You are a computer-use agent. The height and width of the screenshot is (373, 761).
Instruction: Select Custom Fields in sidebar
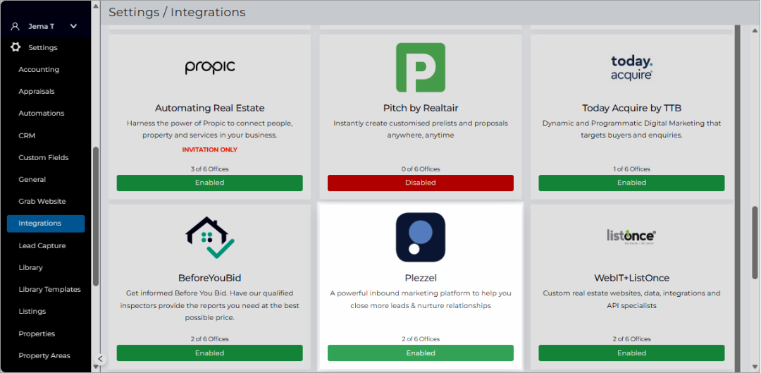pyautogui.click(x=44, y=157)
